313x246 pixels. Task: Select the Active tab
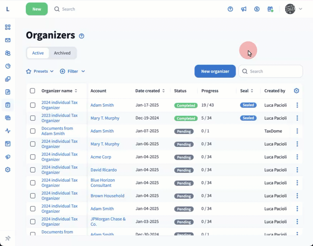[x=38, y=53]
